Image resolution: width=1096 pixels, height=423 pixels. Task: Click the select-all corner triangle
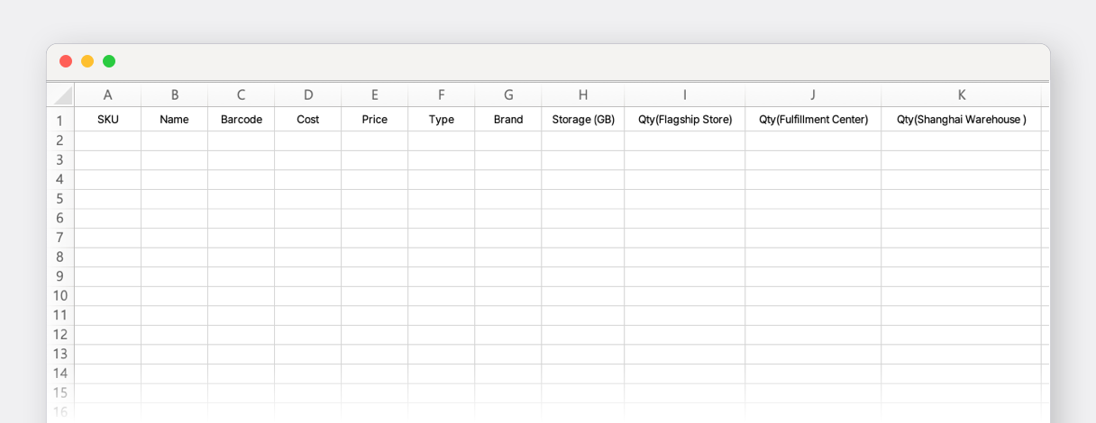60,95
